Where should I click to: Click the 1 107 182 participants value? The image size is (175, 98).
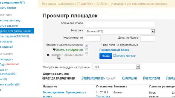[102, 92]
